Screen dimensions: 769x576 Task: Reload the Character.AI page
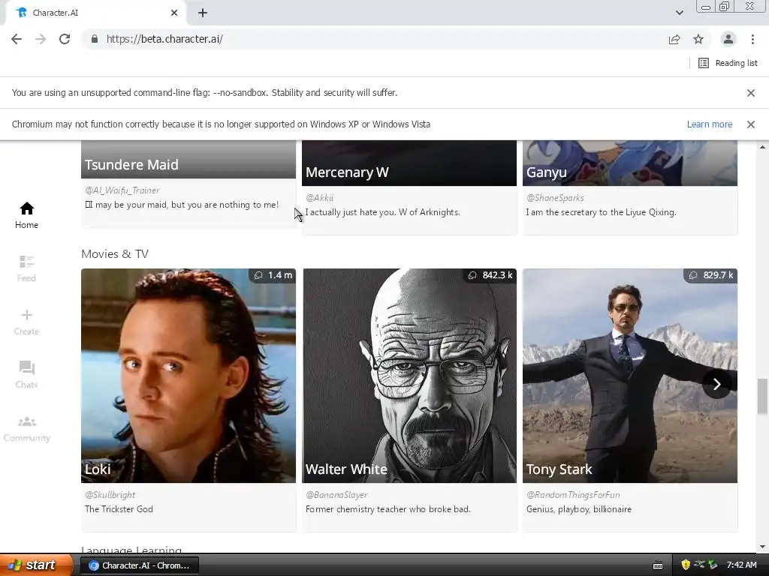65,39
